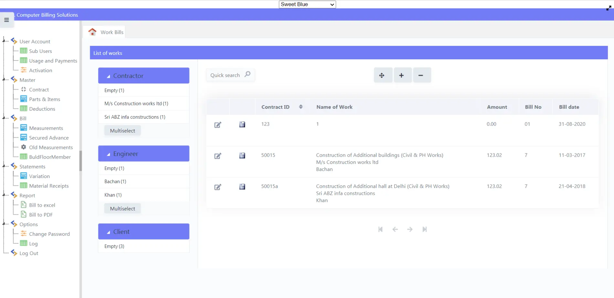614x298 pixels.
Task: Click the edit icon for contract 50015
Action: pos(218,156)
